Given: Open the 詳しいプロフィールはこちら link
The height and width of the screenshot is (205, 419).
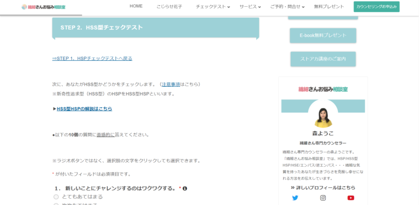Looking at the screenshot, I should 323,188.
